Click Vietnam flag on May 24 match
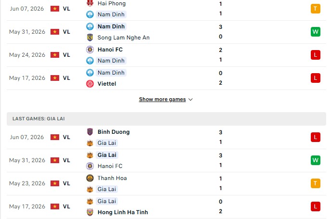331x219 pixels. pyautogui.click(x=55, y=55)
